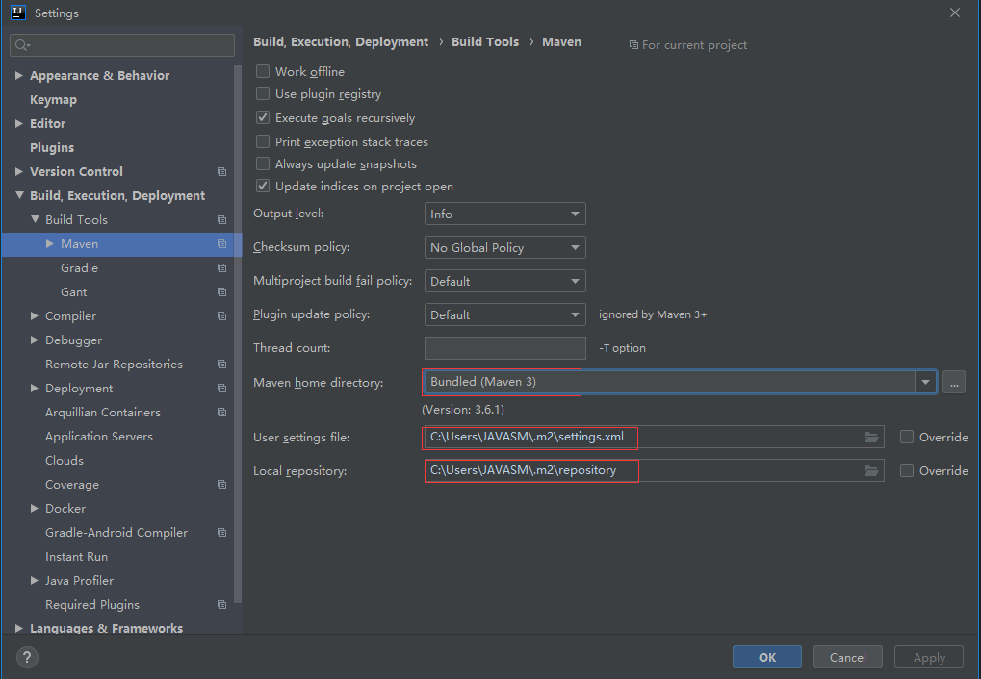Click the IntelliJ IDEA logo in title bar

[18, 13]
